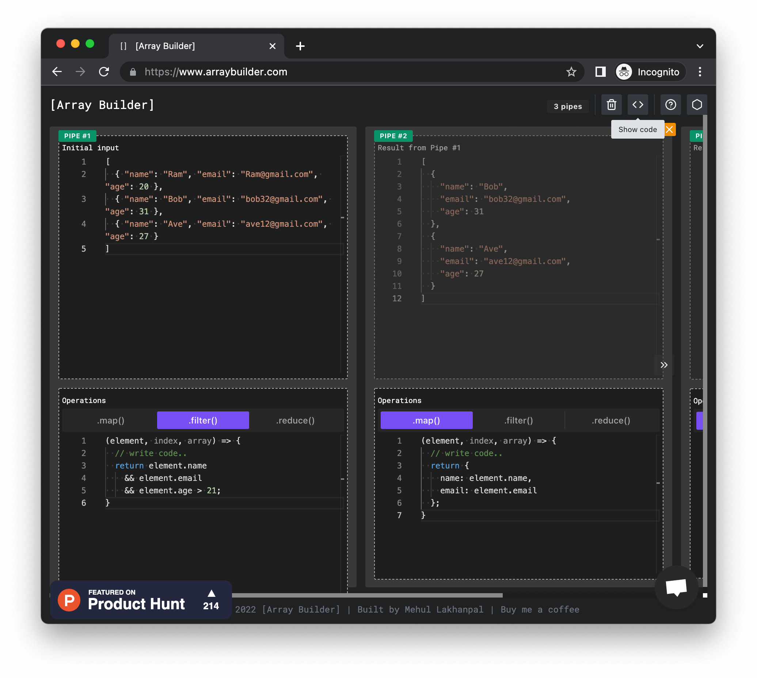Open the chat bubble widget
757x678 pixels.
(x=676, y=587)
